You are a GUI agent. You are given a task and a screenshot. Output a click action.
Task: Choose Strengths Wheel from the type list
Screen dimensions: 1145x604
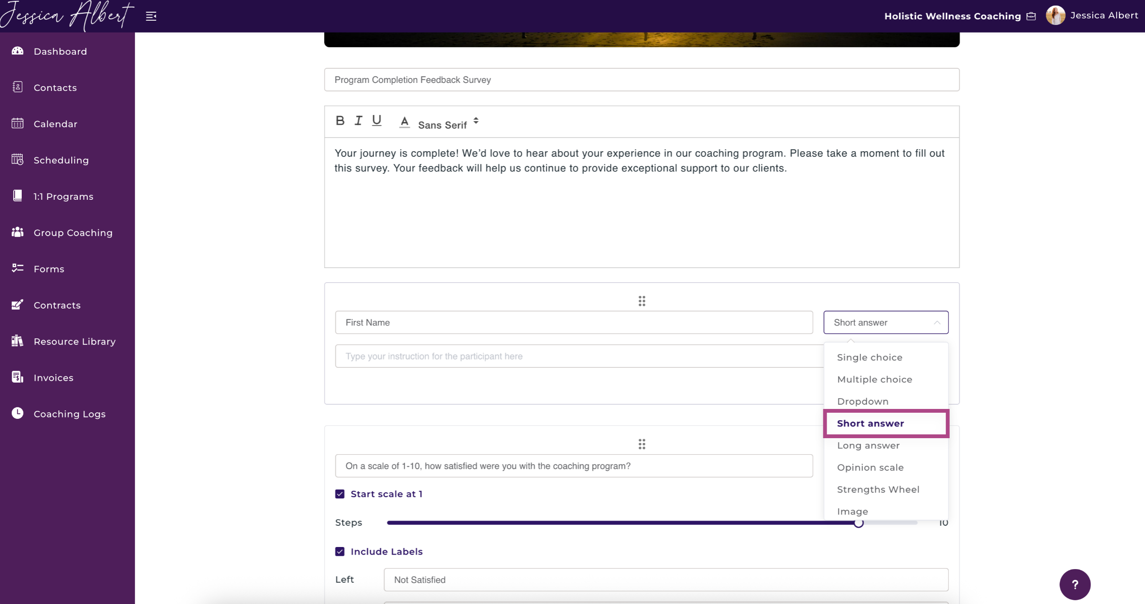coord(886,489)
